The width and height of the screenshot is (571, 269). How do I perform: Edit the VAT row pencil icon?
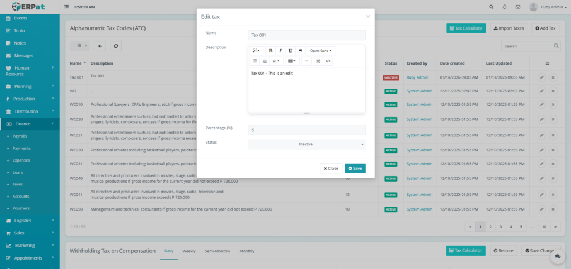tap(542, 91)
